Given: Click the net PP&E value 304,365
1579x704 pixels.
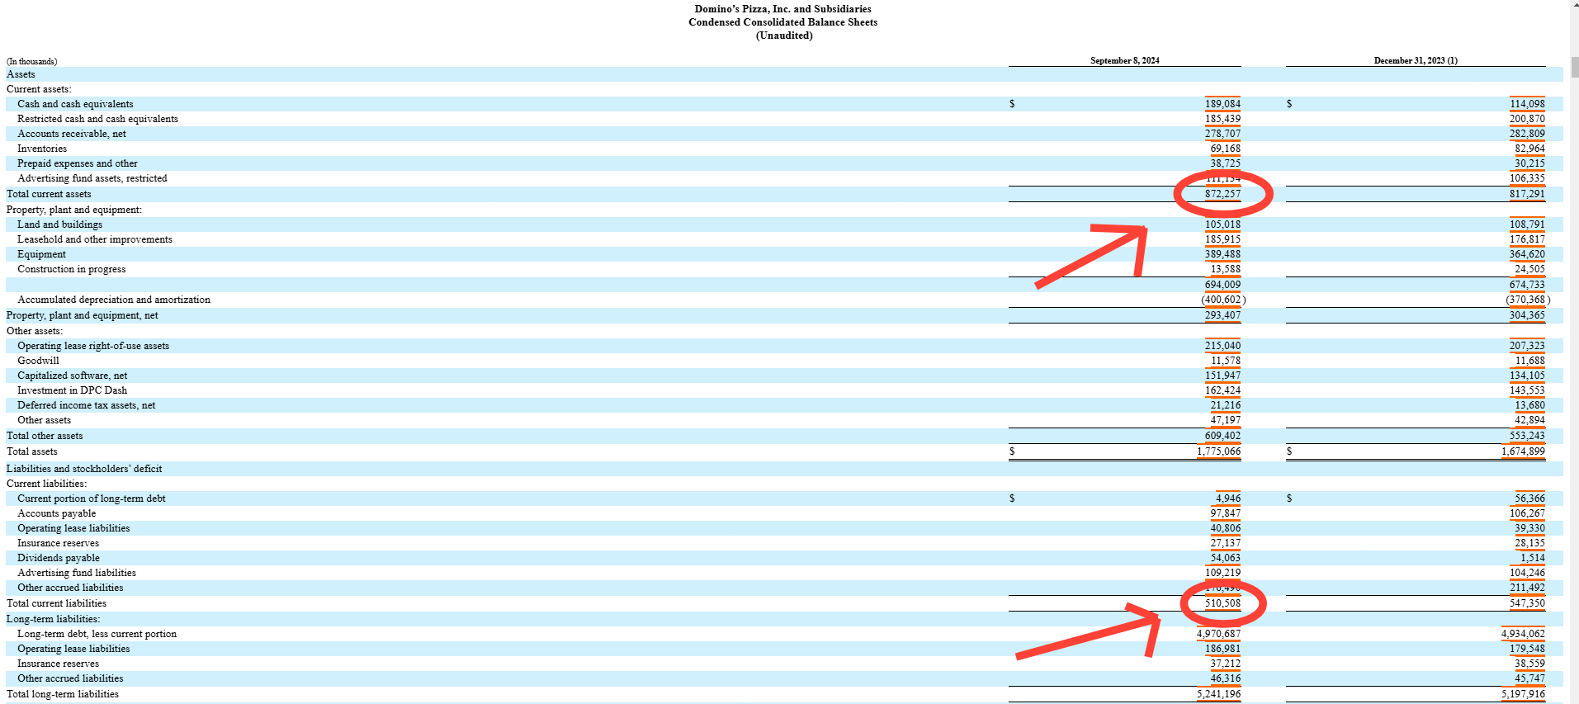Looking at the screenshot, I should 1527,315.
